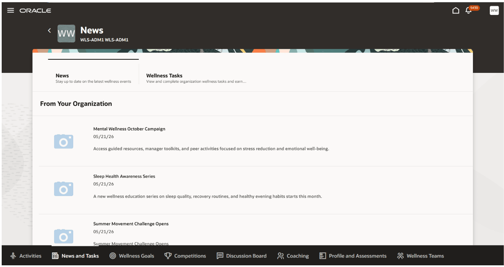Viewport: 504px width, 267px height.
Task: Open notifications bell icon
Action: click(x=468, y=11)
